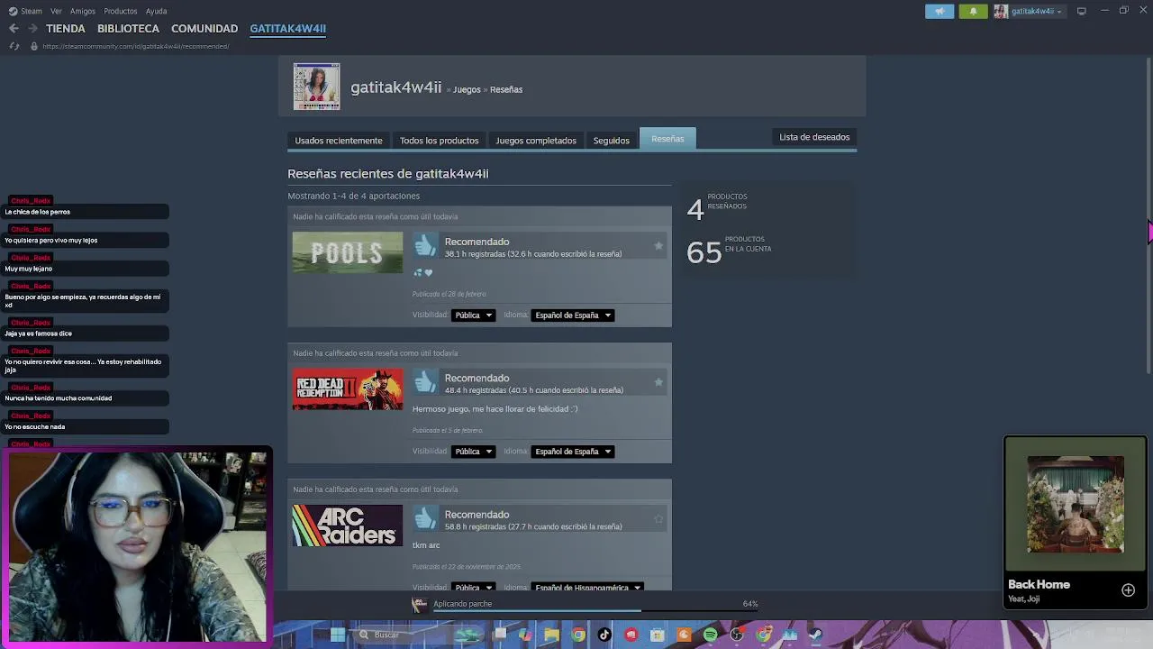Screen dimensions: 1153x649
Task: Click thumbs-up icon on Red Dead review
Action: point(425,382)
